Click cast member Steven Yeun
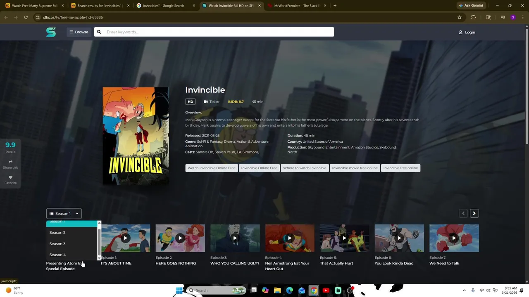This screenshot has width=529, height=297. [225, 152]
